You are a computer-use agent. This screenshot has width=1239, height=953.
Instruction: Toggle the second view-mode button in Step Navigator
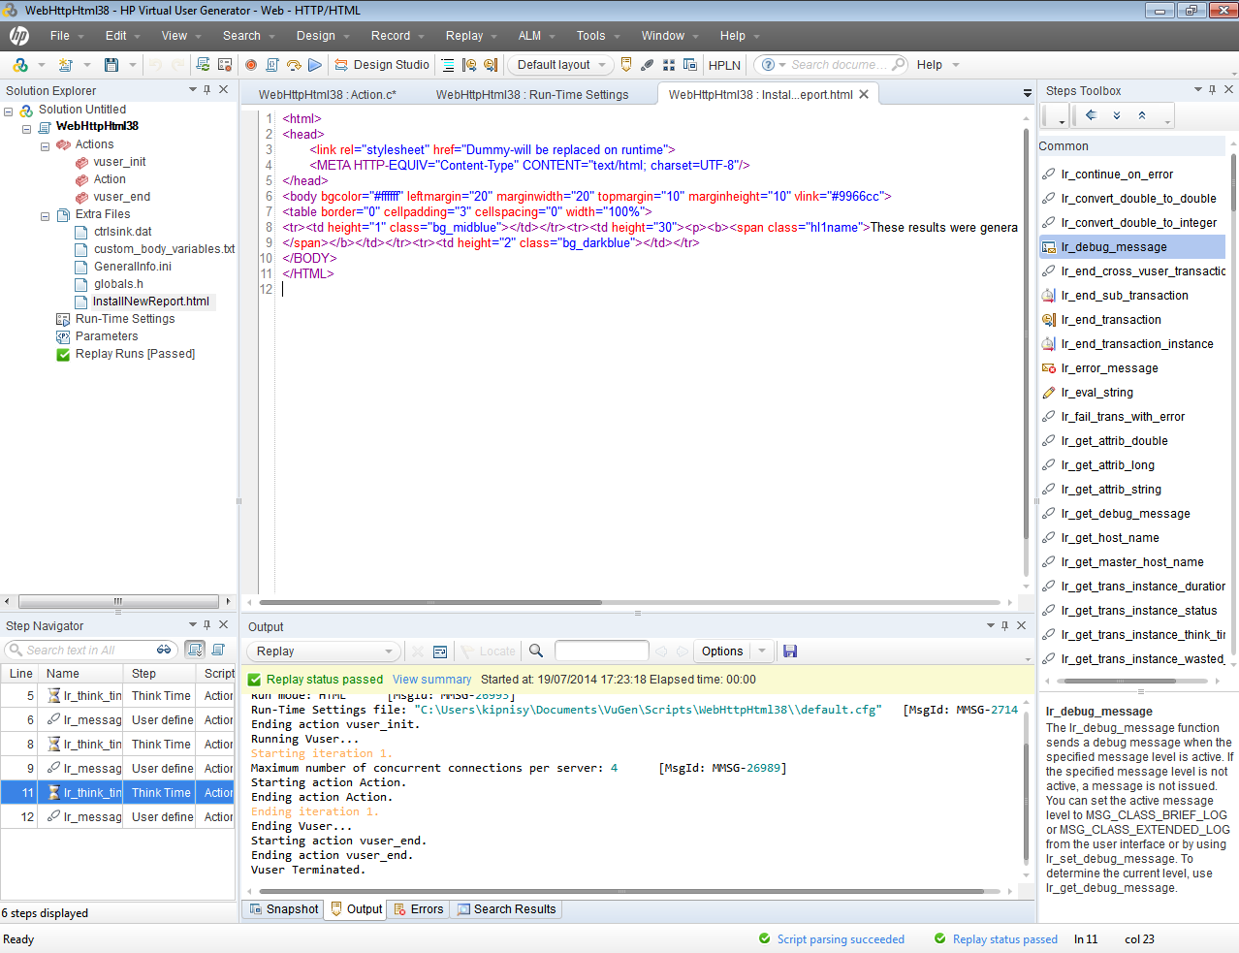pos(218,650)
